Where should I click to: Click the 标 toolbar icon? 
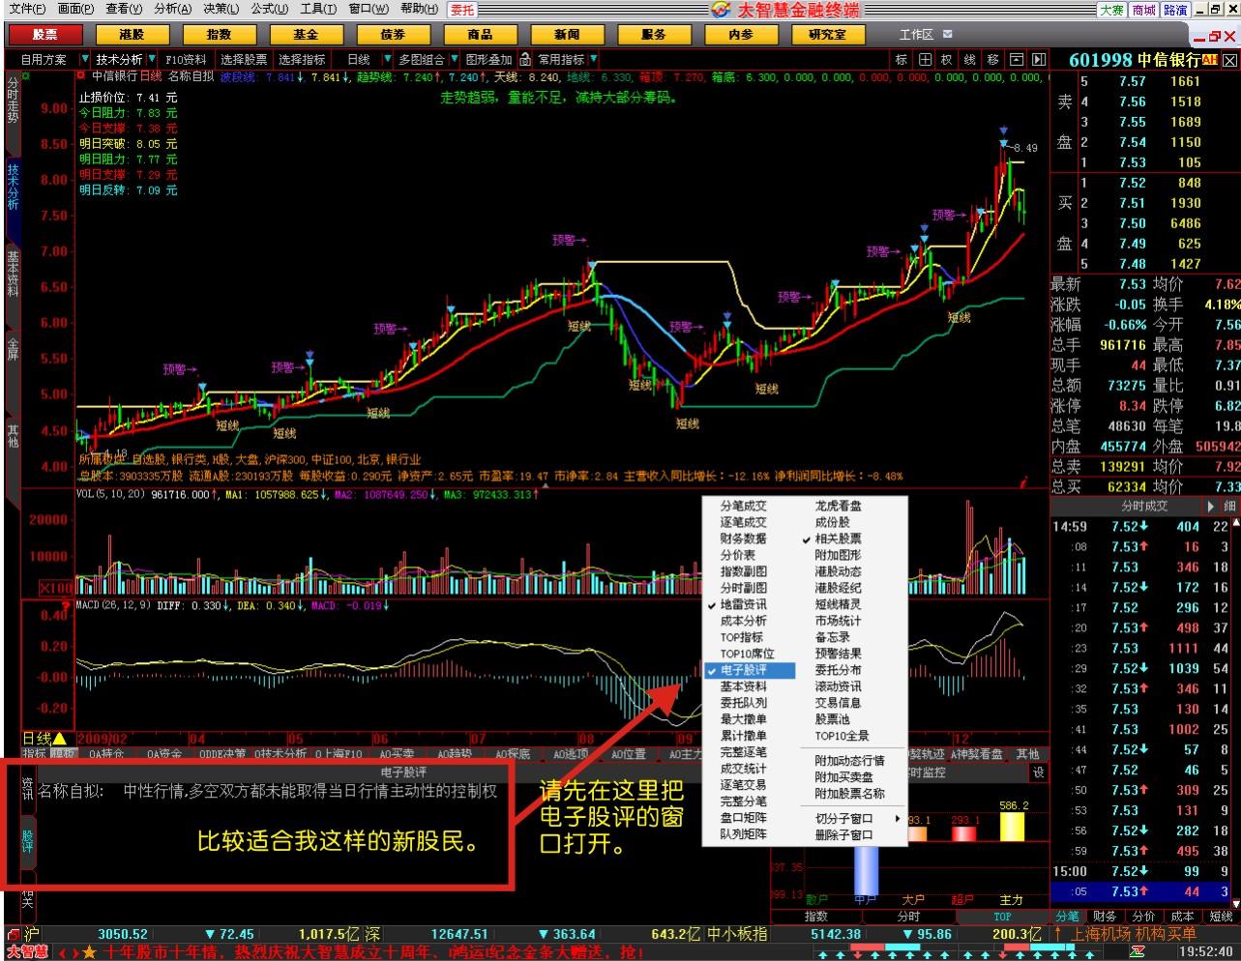click(x=901, y=59)
